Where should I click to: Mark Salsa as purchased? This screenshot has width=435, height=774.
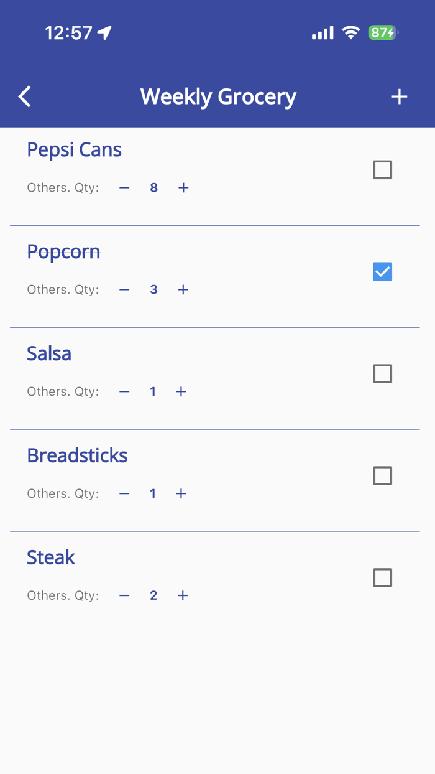pos(382,373)
